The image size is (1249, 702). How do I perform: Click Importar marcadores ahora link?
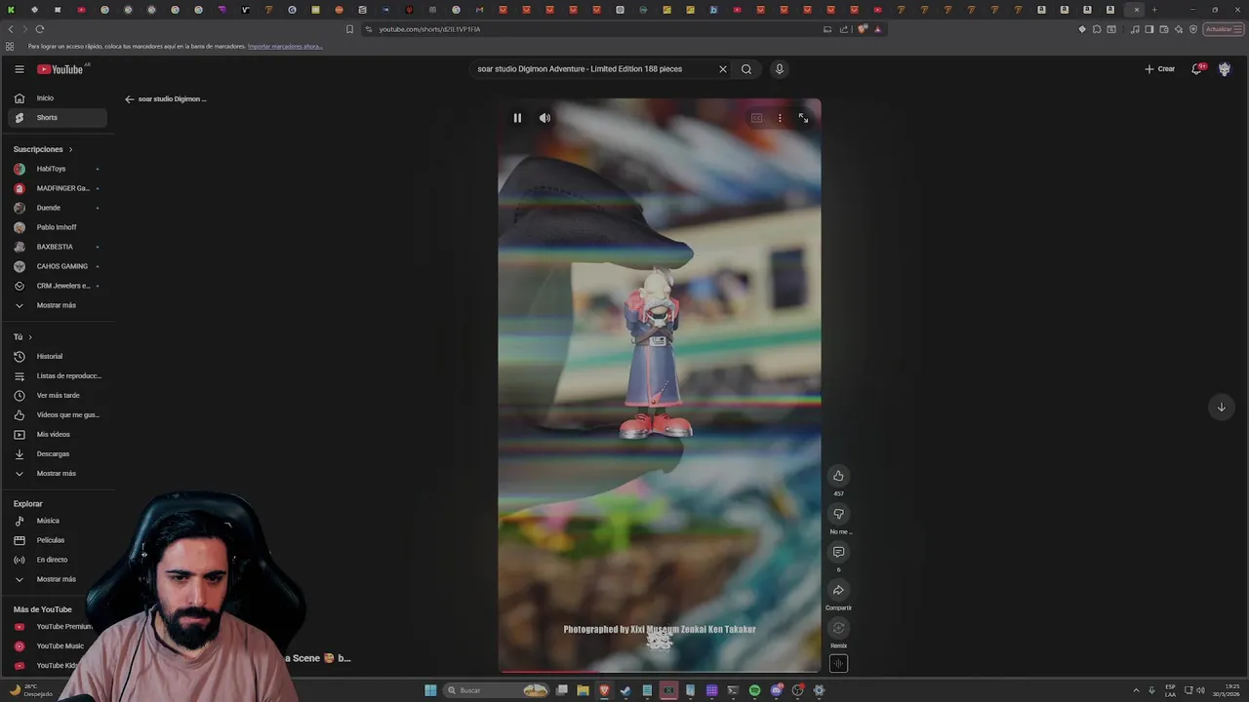tap(285, 47)
